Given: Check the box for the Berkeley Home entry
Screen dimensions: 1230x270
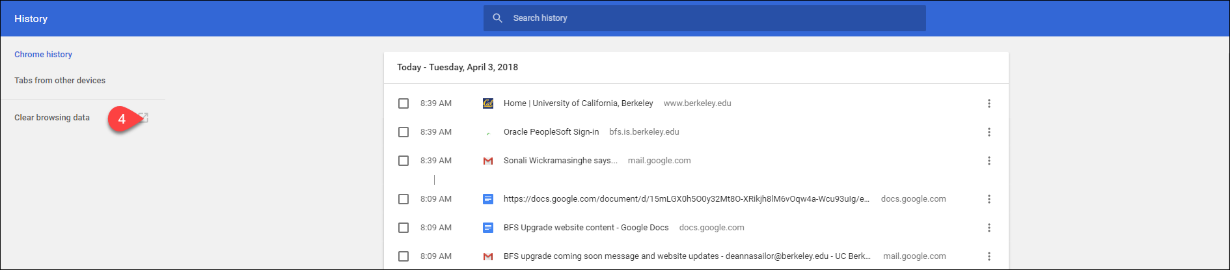Looking at the screenshot, I should pos(403,103).
